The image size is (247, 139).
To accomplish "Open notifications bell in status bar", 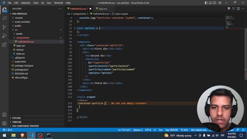I will 243,130.
